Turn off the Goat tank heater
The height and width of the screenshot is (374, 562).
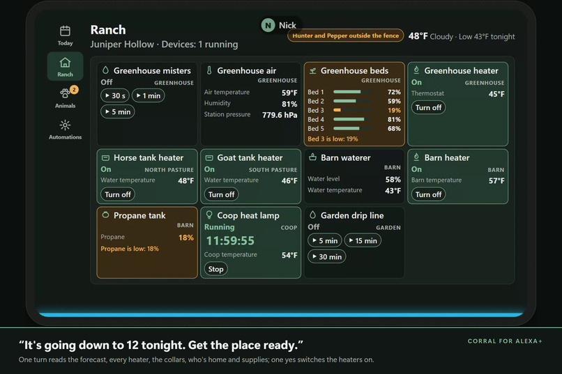click(221, 194)
